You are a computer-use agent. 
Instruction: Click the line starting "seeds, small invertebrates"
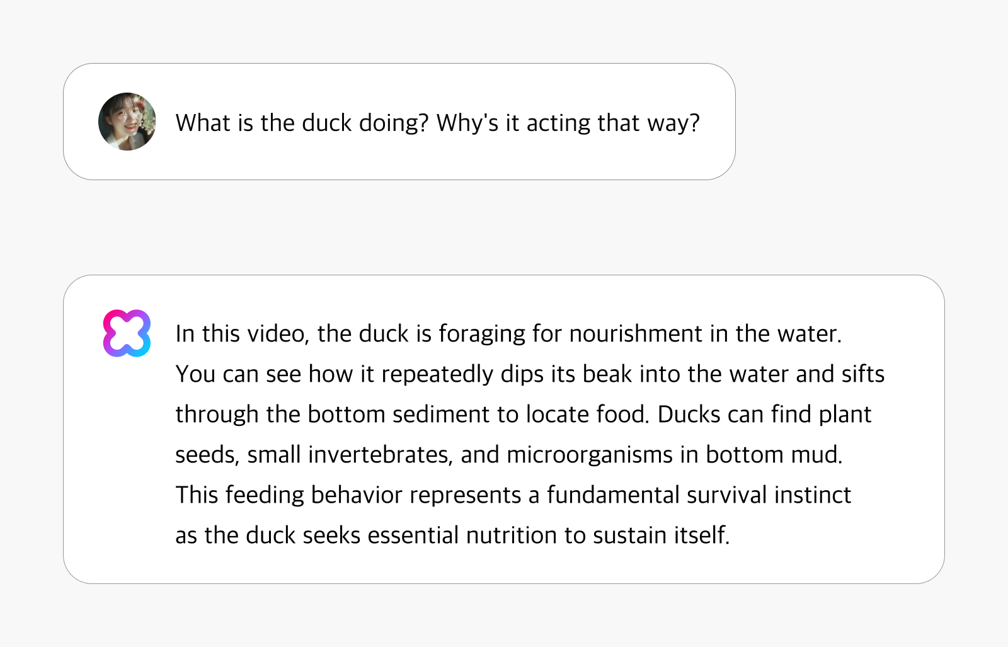(509, 455)
